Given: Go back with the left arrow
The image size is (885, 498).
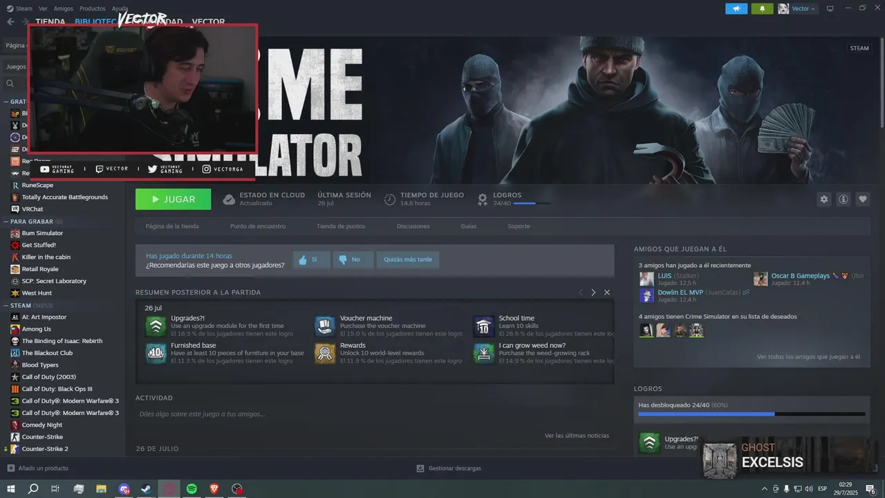Looking at the screenshot, I should [x=10, y=21].
